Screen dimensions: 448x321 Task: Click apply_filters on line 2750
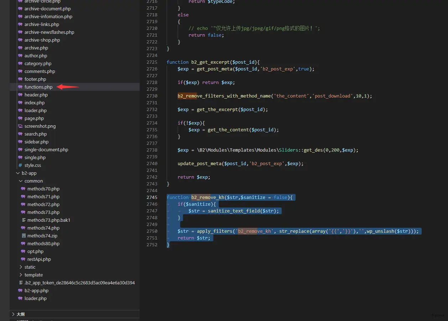coord(214,231)
